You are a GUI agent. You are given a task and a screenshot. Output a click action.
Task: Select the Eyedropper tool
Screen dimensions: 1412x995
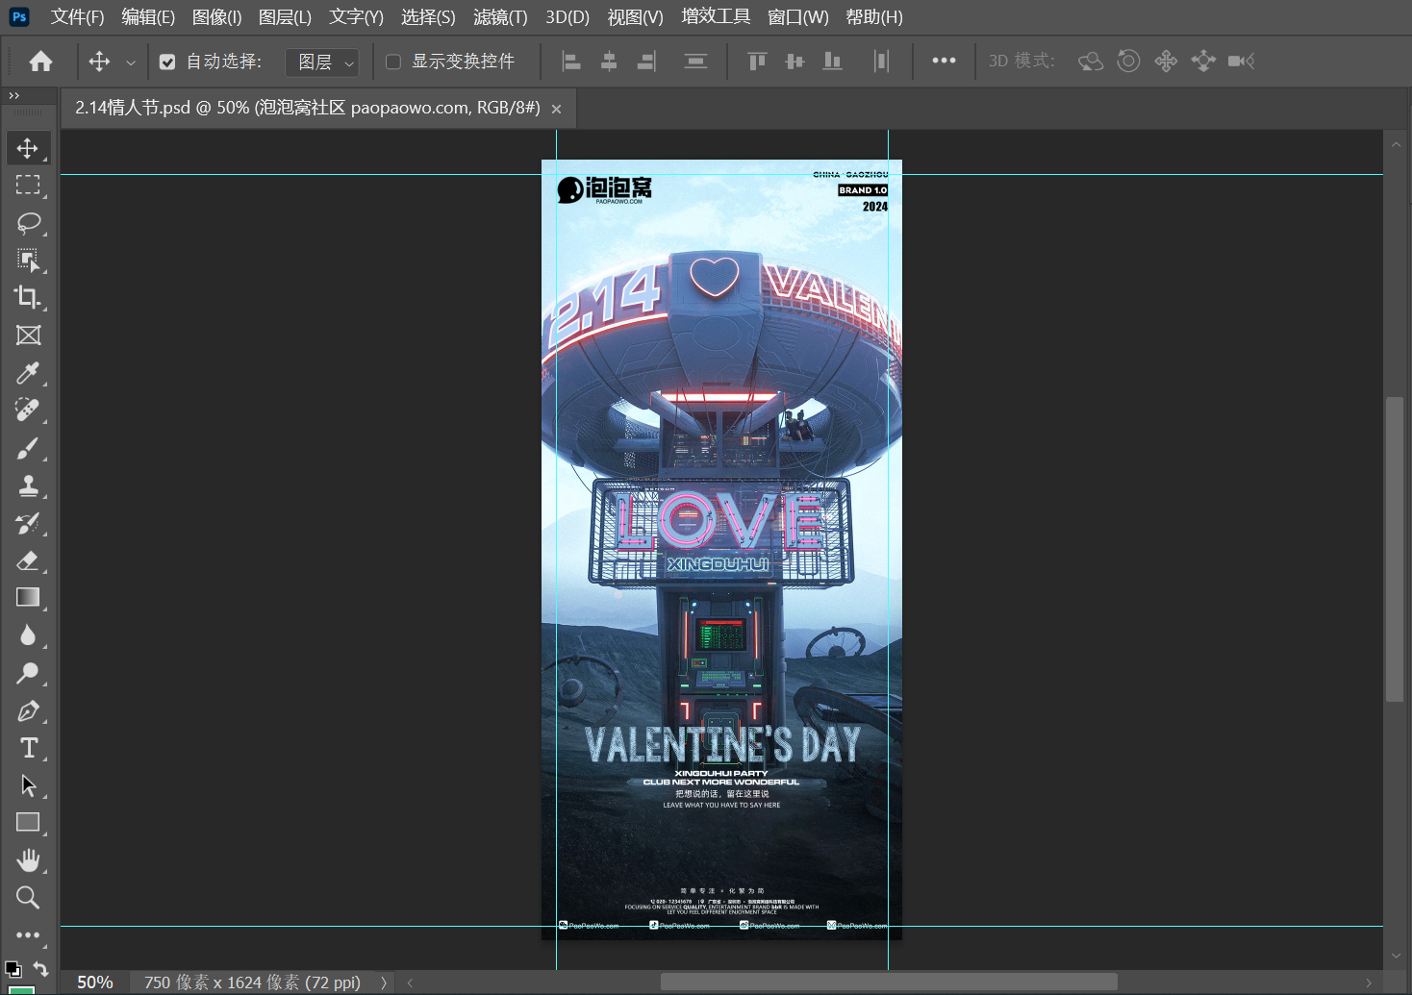(x=28, y=373)
